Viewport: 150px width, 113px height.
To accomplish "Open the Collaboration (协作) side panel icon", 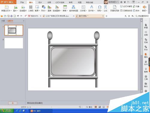I will tap(146, 63).
